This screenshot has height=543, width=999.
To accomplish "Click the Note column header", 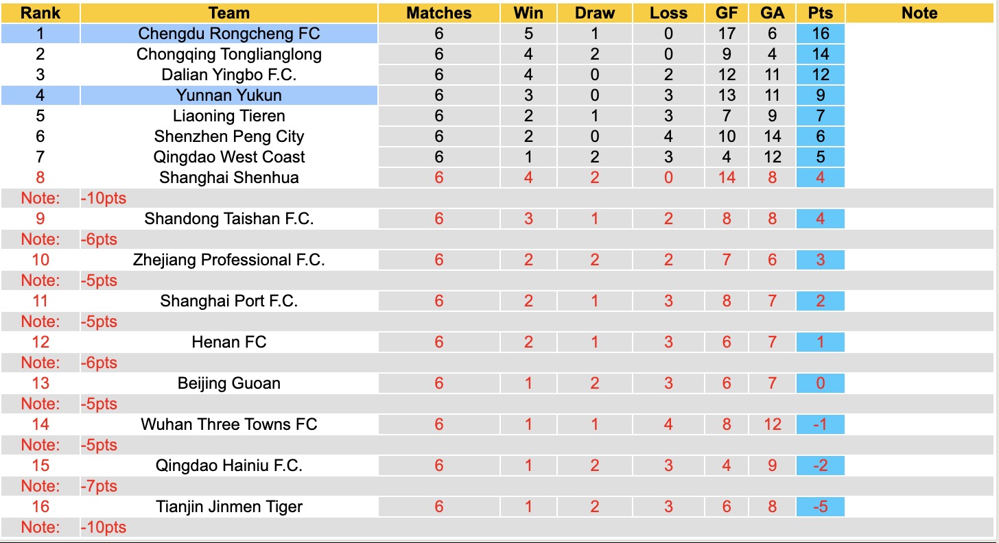I will coord(919,13).
